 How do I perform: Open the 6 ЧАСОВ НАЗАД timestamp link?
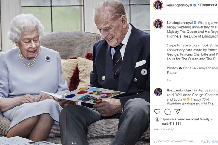click(164, 130)
